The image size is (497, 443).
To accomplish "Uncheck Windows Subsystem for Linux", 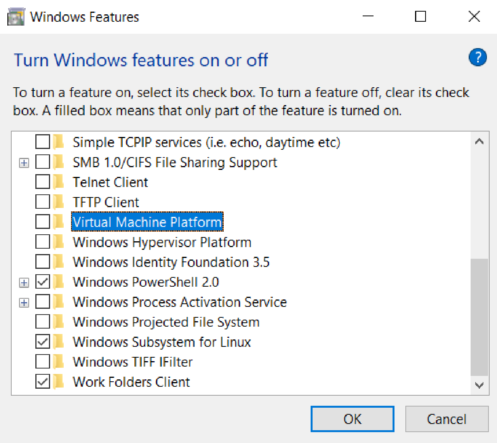I will point(42,341).
